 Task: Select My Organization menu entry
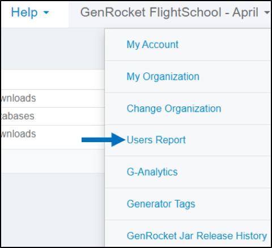point(163,76)
